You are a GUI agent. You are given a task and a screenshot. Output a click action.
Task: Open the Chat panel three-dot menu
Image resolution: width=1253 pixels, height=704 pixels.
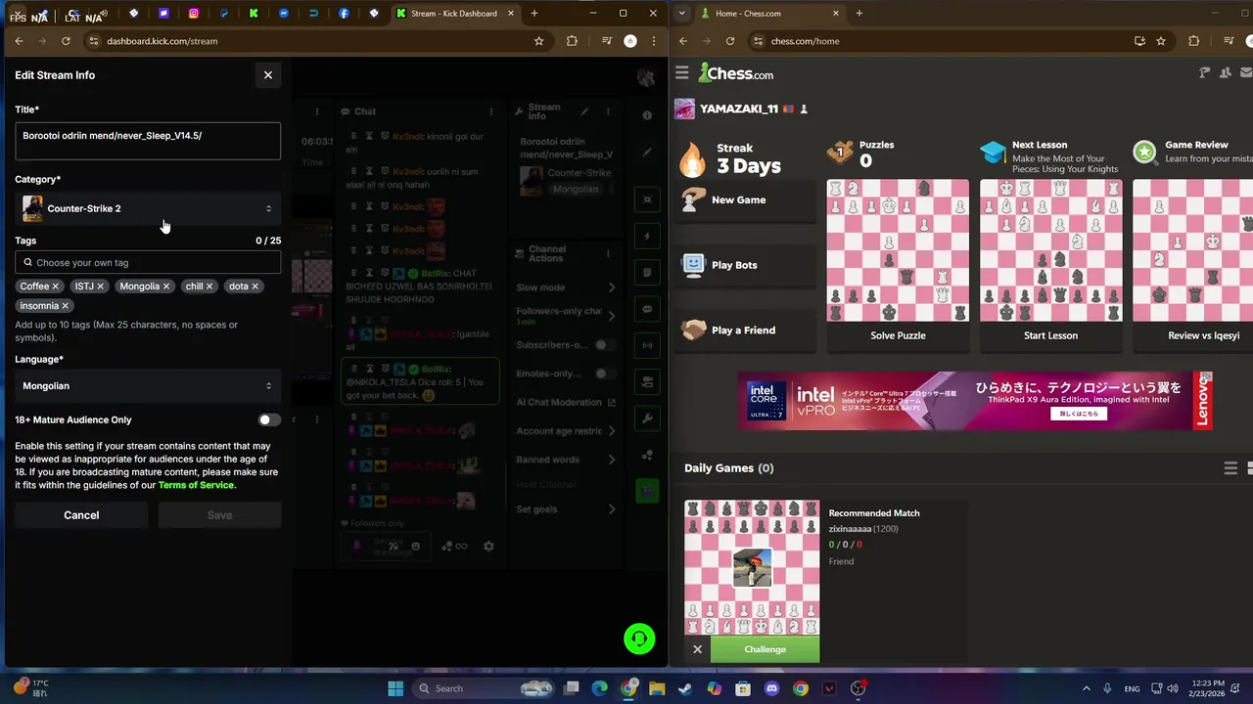pos(491,111)
